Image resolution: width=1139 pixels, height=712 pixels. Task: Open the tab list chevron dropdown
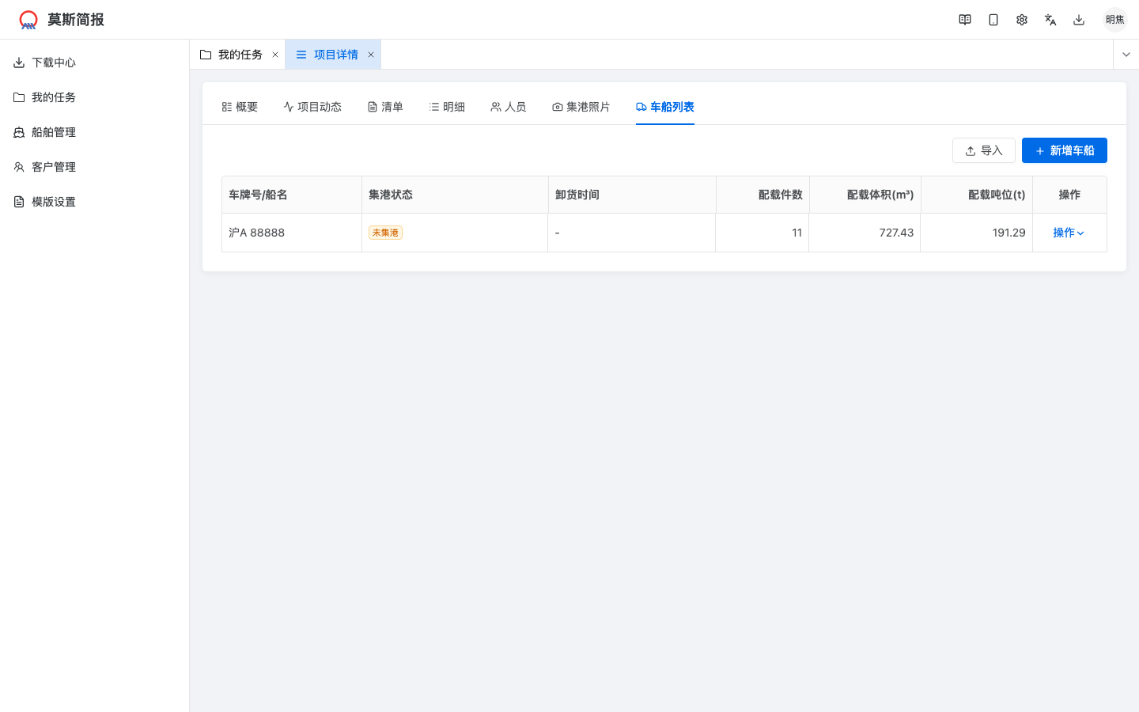[1126, 54]
